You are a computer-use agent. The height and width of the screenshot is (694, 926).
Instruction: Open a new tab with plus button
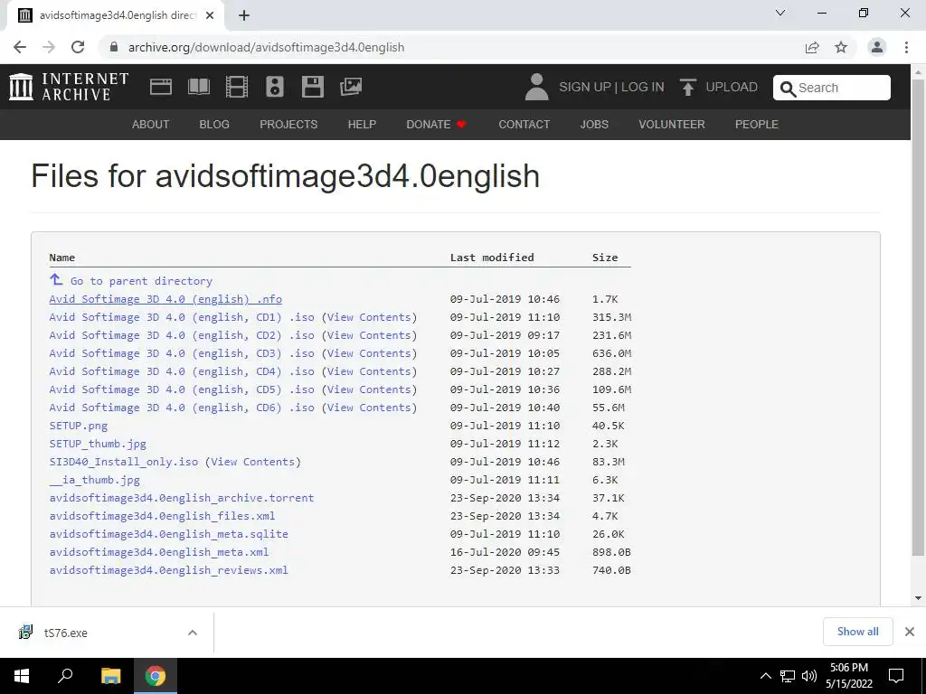point(244,15)
